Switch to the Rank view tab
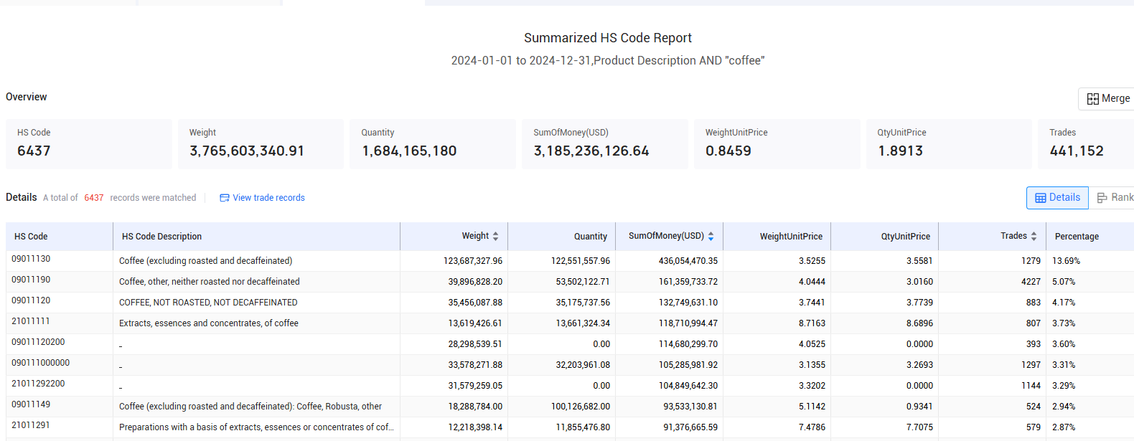 pos(1115,198)
